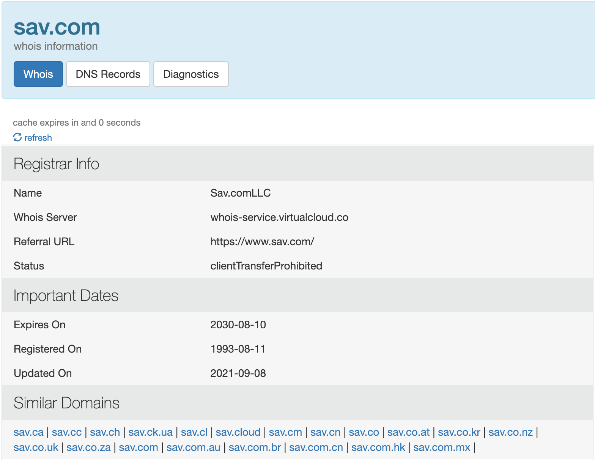The width and height of the screenshot is (595, 460).
Task: Open the Diagnostics tab
Action: click(191, 74)
